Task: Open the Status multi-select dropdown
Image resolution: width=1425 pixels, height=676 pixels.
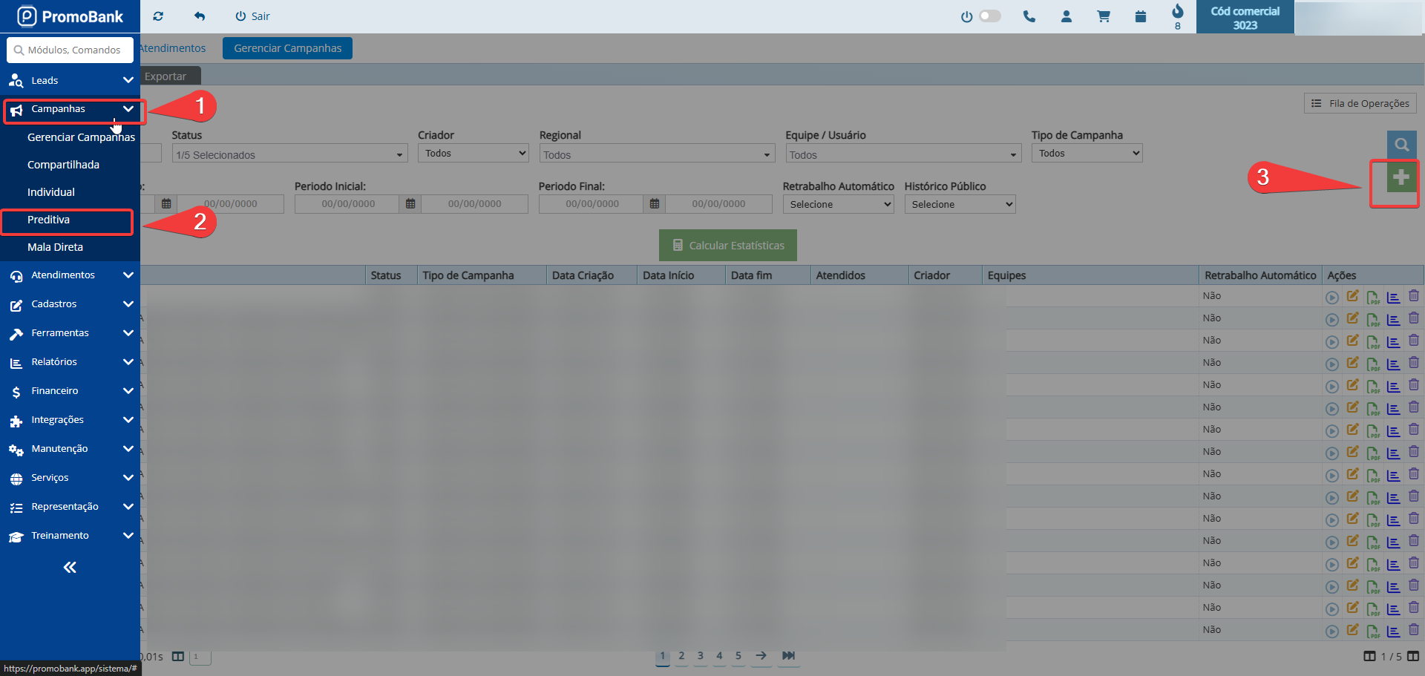Action: click(x=289, y=154)
